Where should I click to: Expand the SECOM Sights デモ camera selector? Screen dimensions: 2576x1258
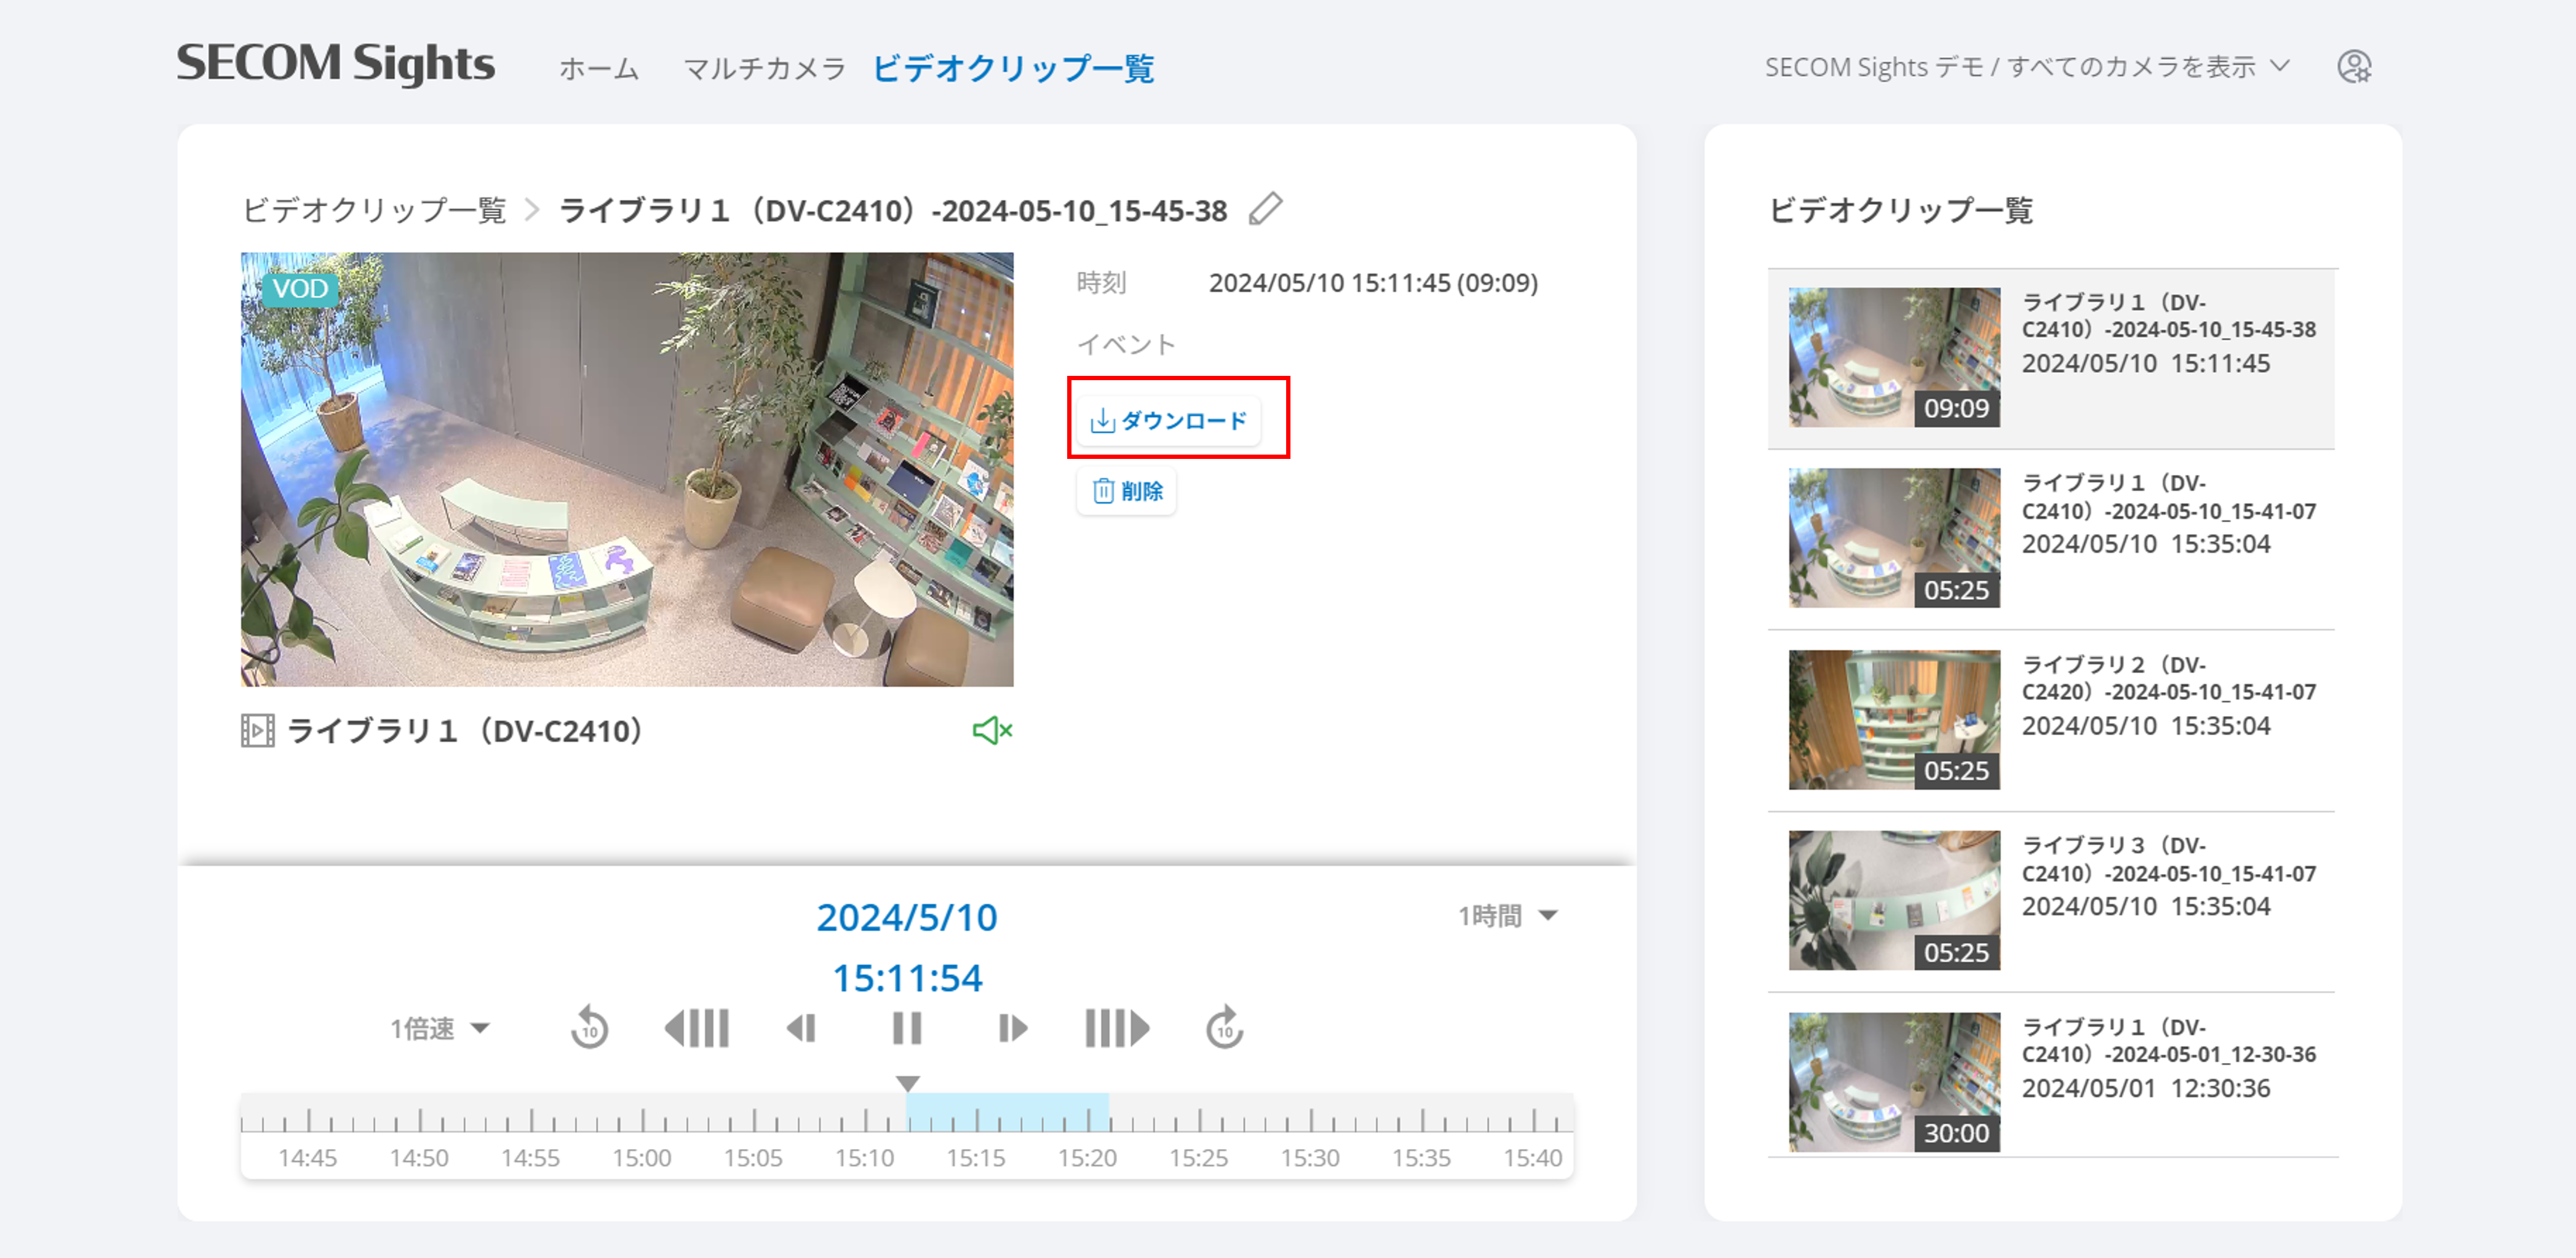[2027, 67]
